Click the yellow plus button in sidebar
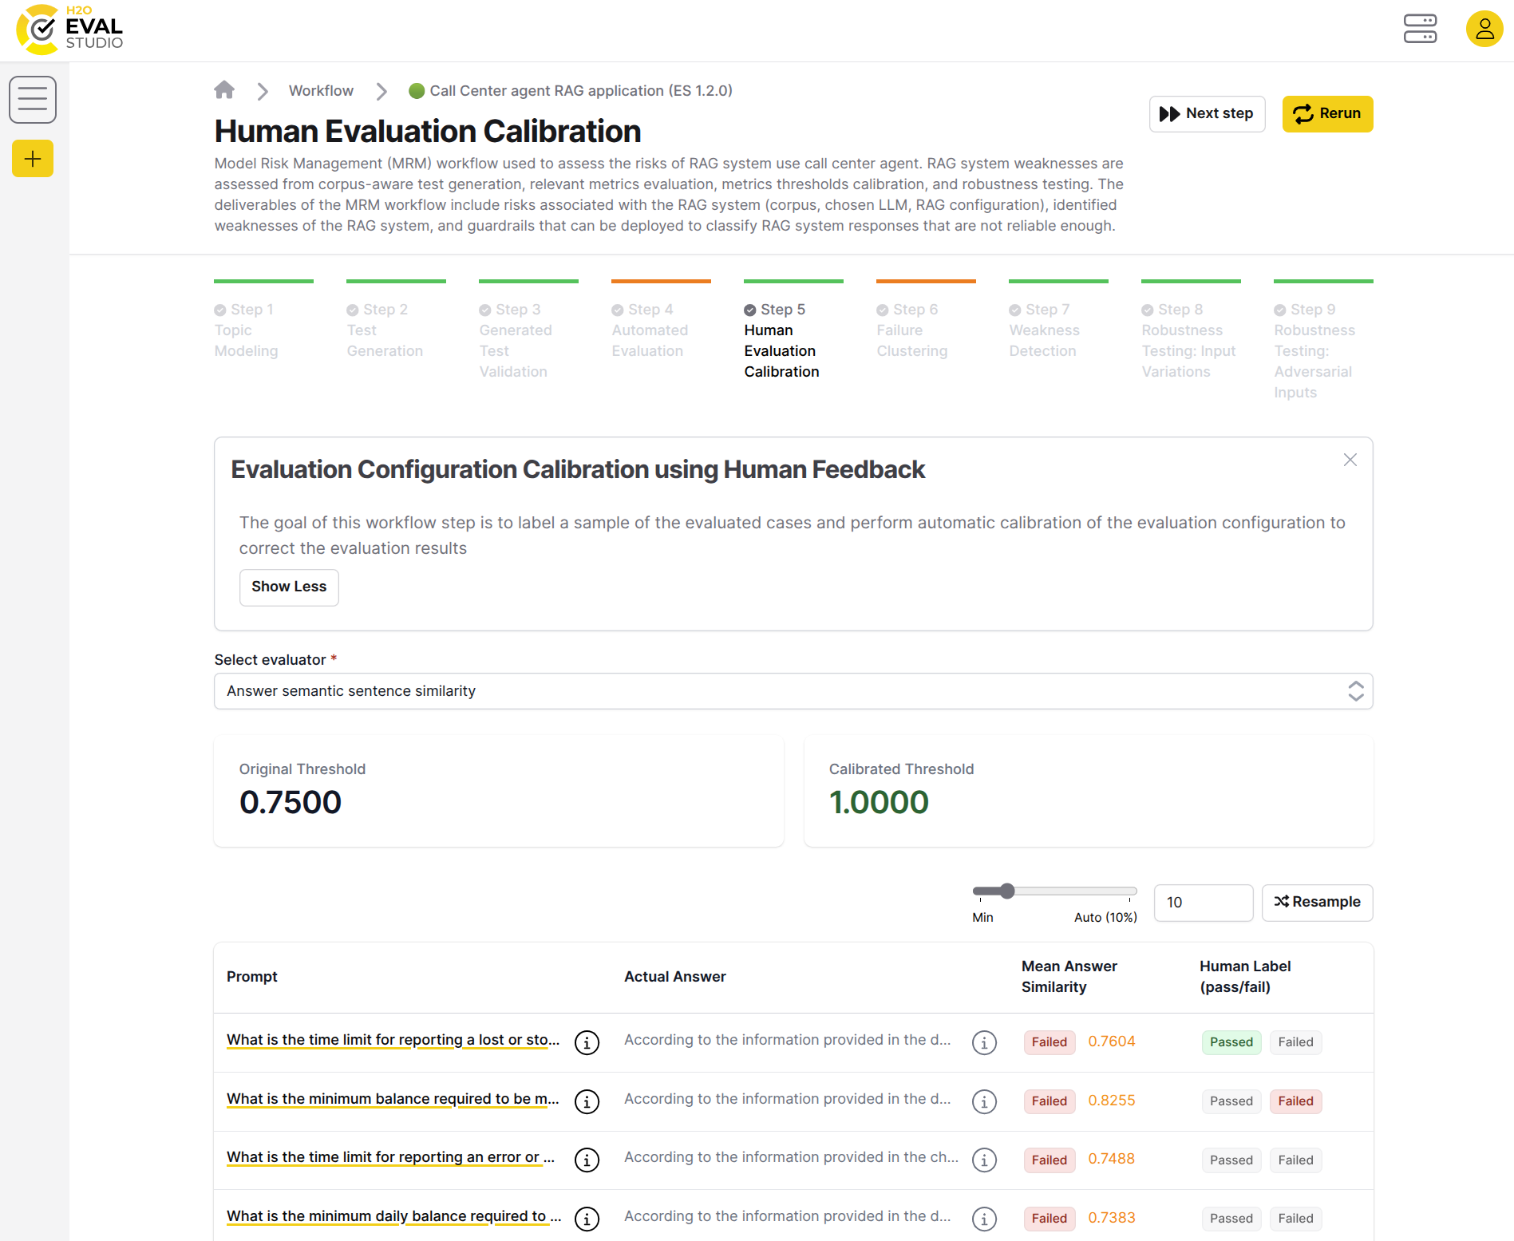Screen dimensions: 1514x1241 (x=32, y=158)
